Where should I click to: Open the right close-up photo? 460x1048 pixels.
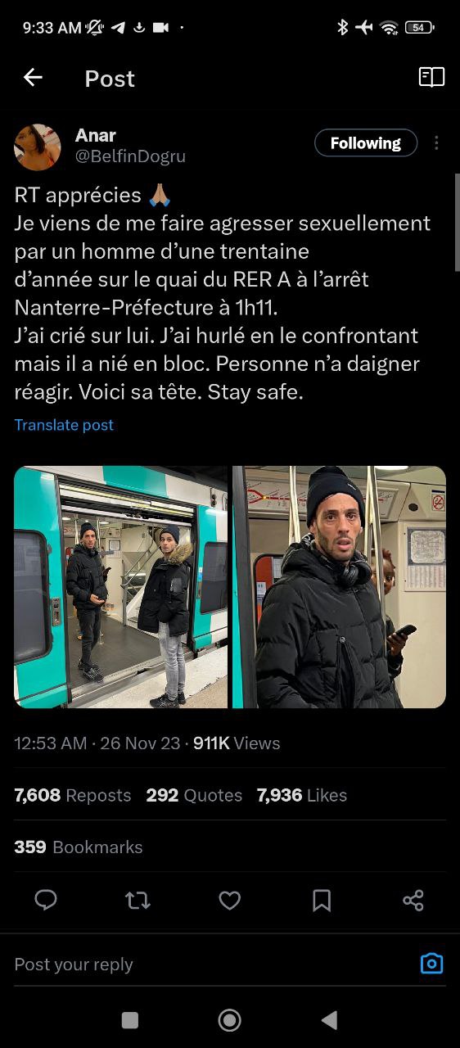click(x=339, y=587)
